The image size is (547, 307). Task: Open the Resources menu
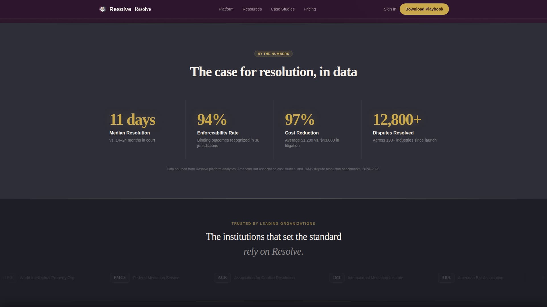coord(252,9)
